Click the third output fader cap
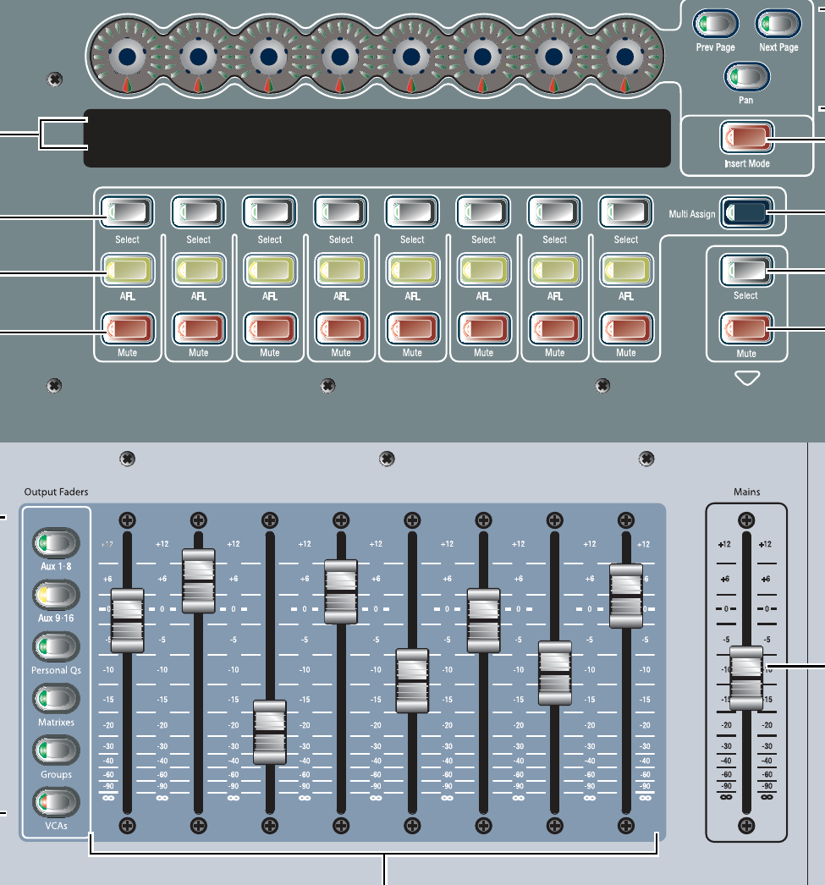Viewport: 825px width, 885px height. pyautogui.click(x=270, y=732)
